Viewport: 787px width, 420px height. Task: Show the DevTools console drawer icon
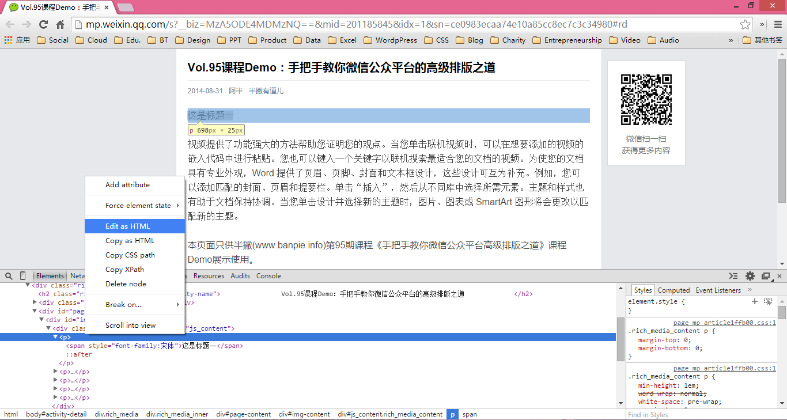[x=733, y=276]
